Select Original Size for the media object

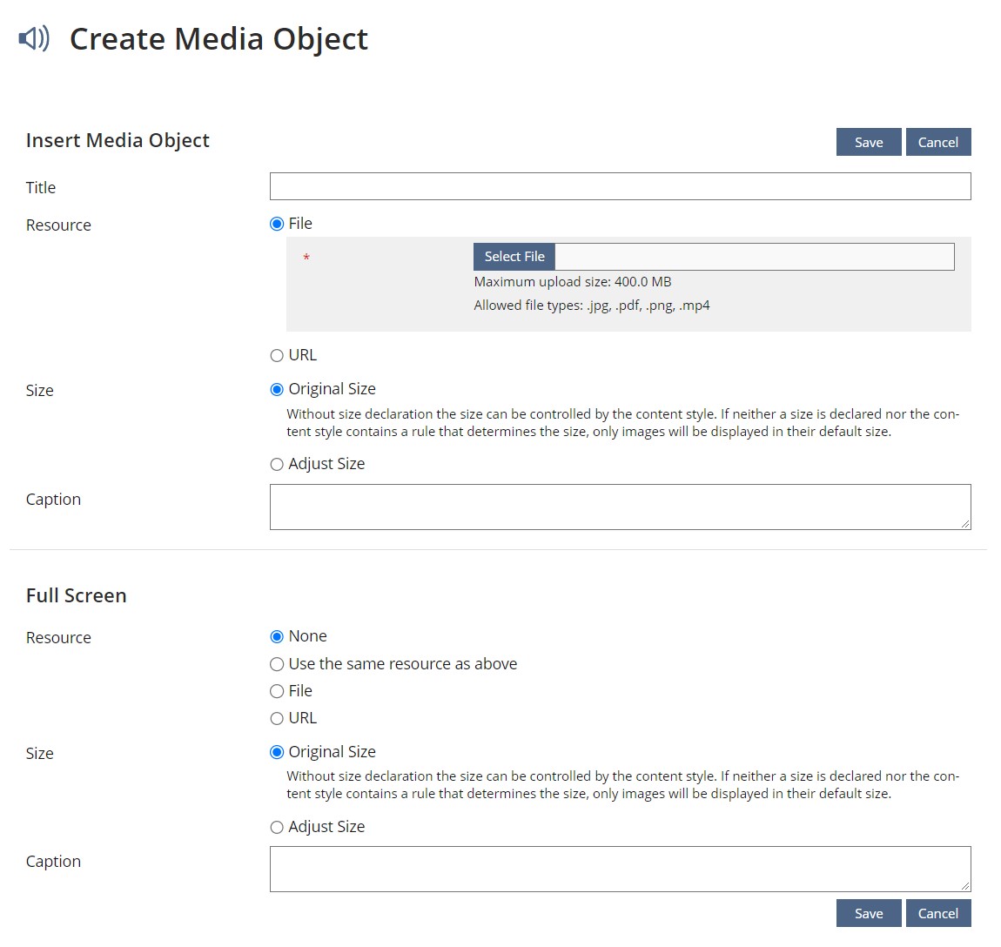tap(277, 389)
